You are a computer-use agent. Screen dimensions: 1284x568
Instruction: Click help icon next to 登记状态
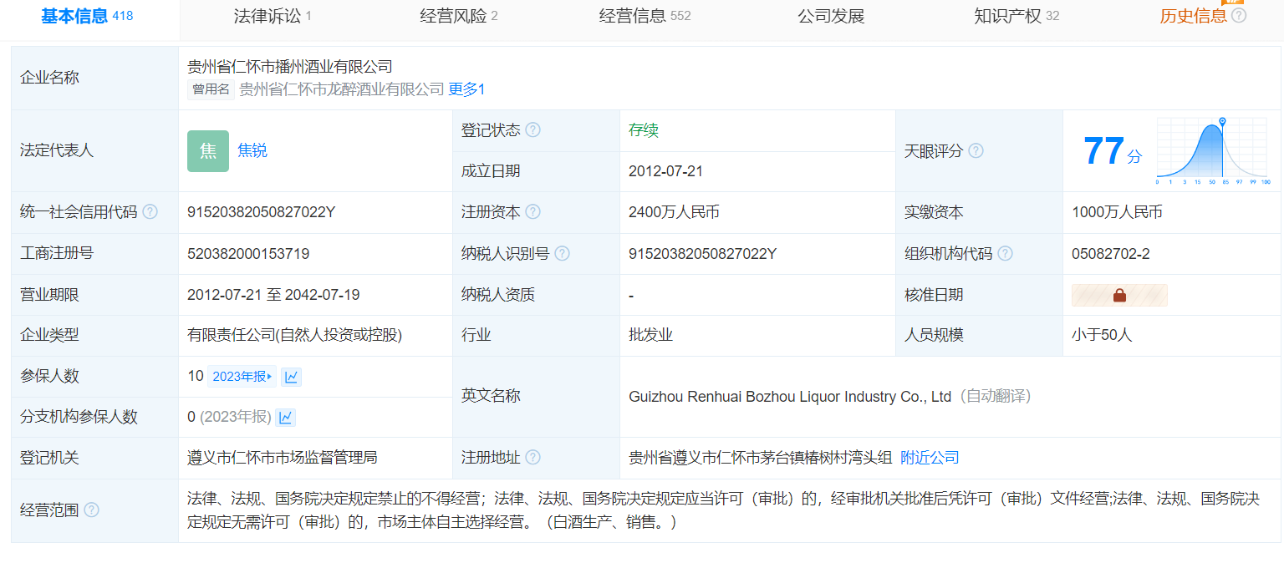pyautogui.click(x=532, y=130)
